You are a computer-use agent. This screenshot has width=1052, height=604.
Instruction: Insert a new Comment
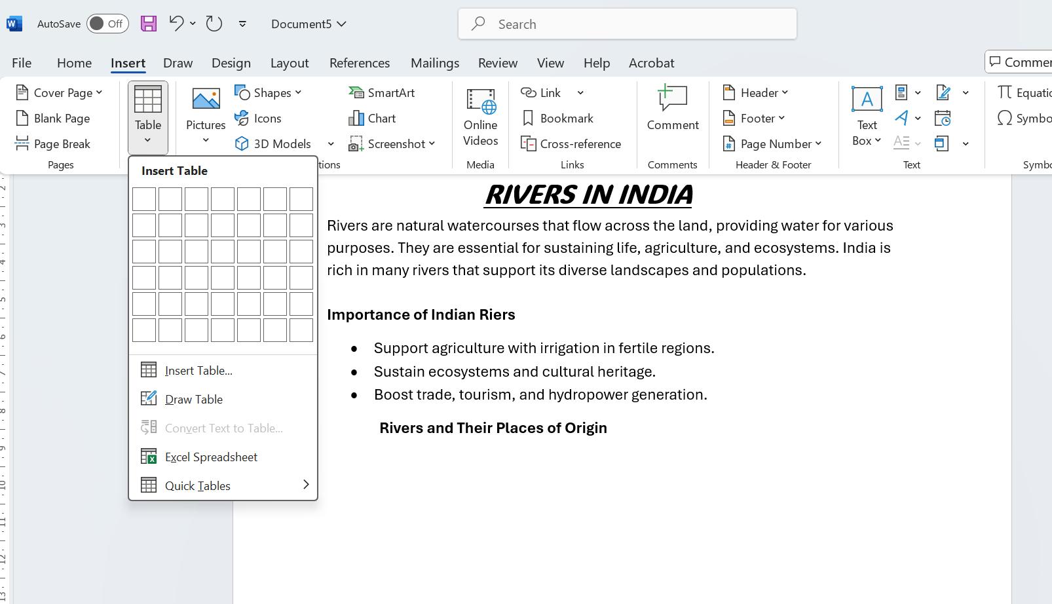coord(672,109)
